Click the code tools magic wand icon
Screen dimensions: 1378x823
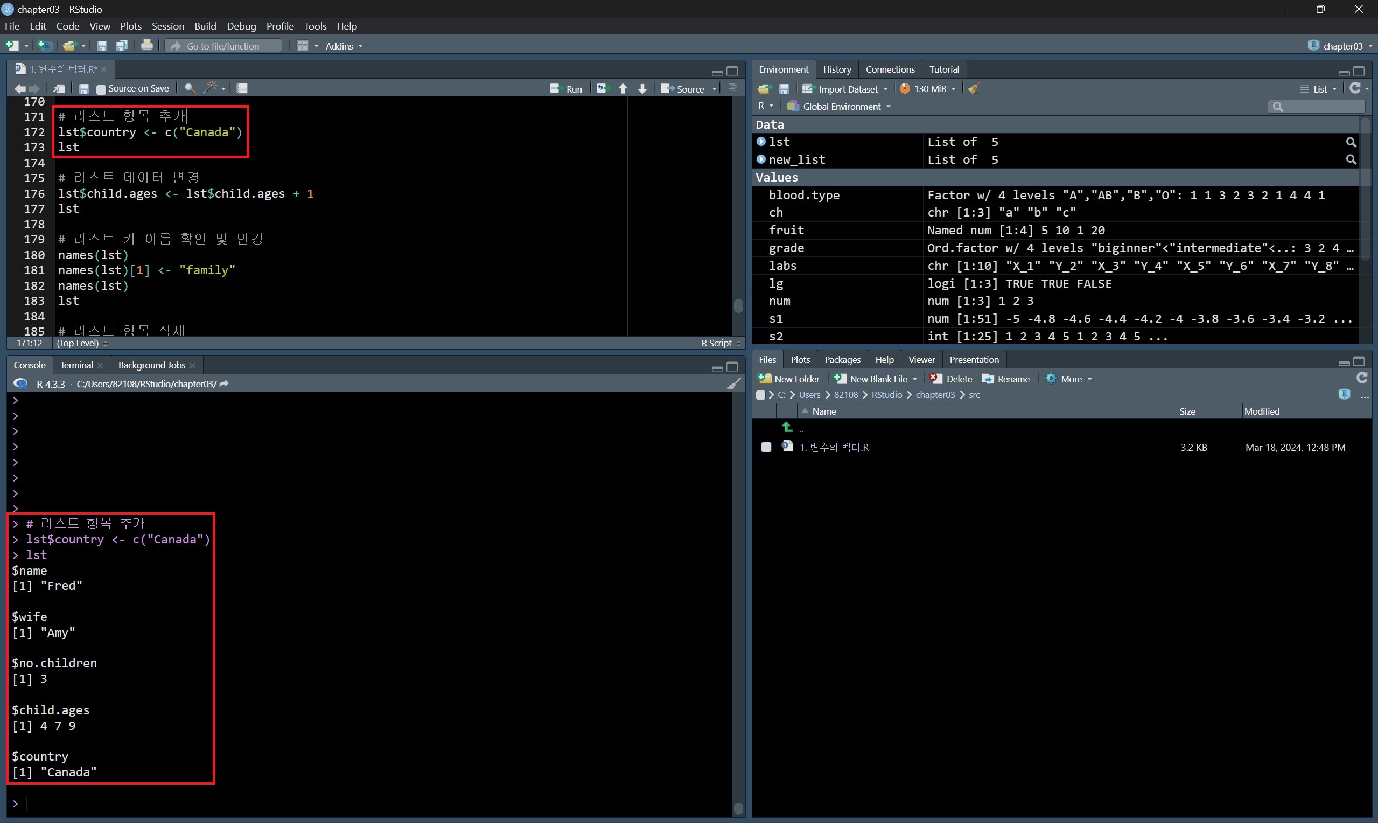210,88
